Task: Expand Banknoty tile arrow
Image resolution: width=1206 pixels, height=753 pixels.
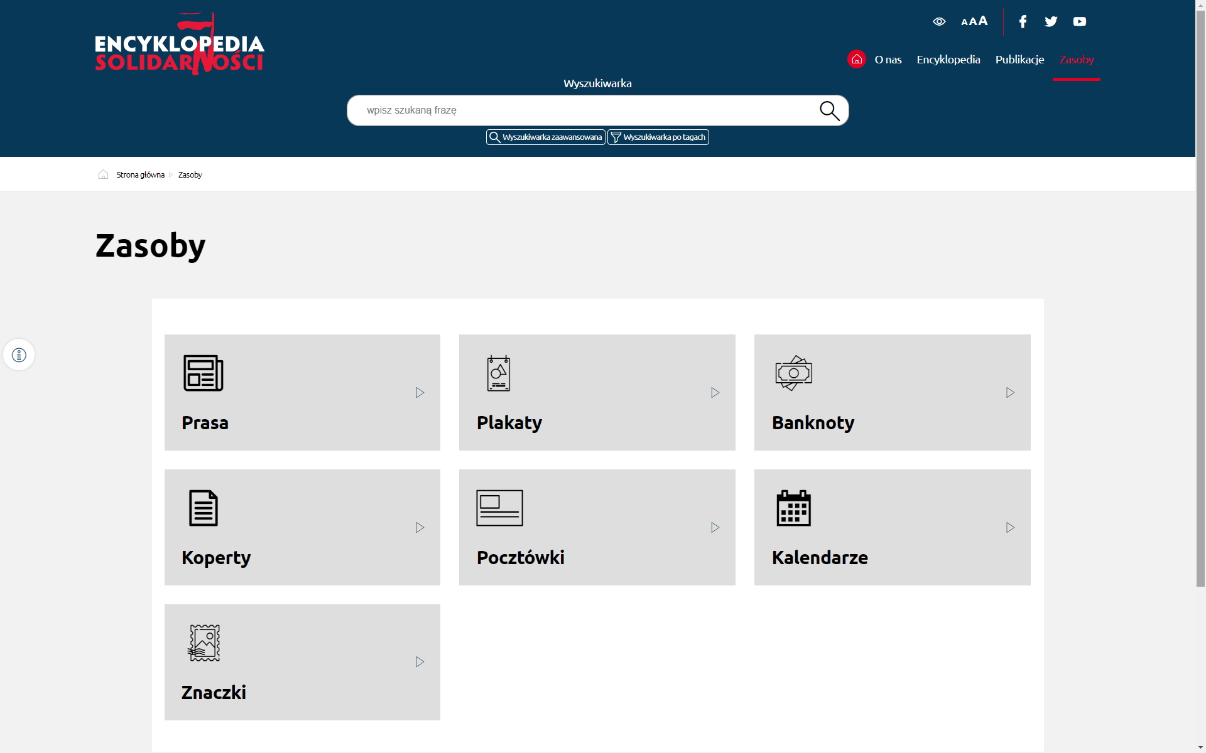Action: point(1010,393)
